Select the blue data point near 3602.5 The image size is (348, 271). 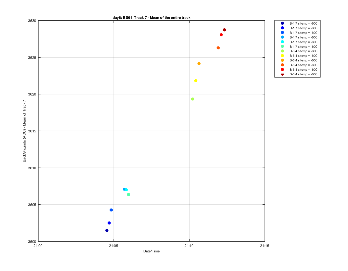[109, 223]
